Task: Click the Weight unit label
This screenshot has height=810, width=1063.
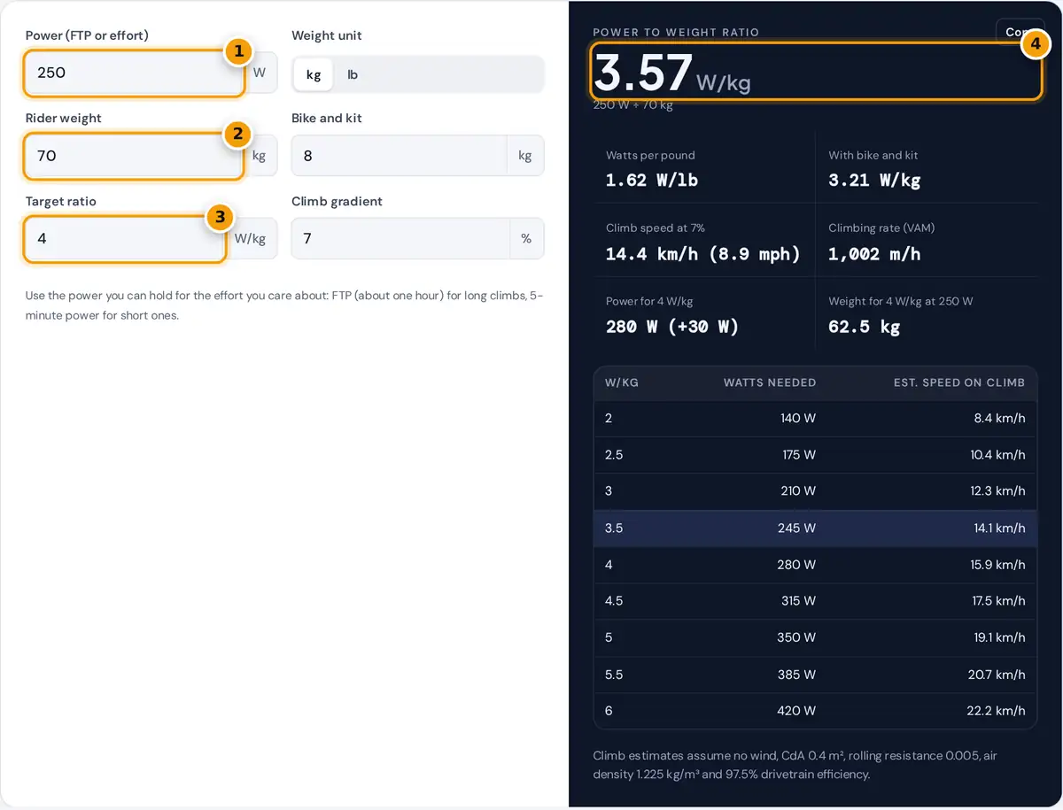Action: pos(327,35)
